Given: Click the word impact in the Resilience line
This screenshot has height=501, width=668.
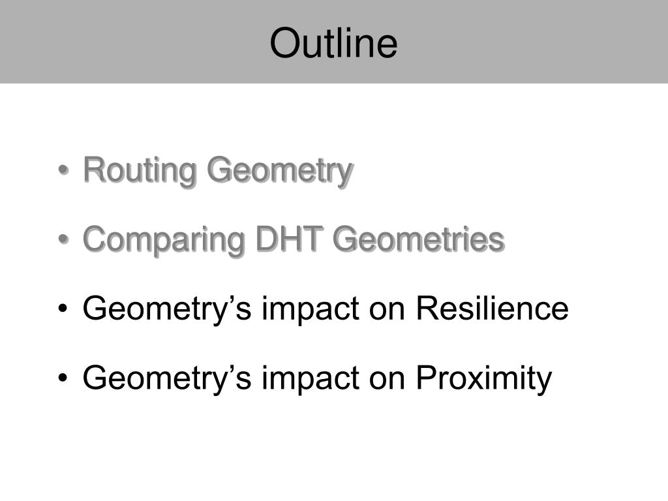Looking at the screenshot, I should [311, 310].
